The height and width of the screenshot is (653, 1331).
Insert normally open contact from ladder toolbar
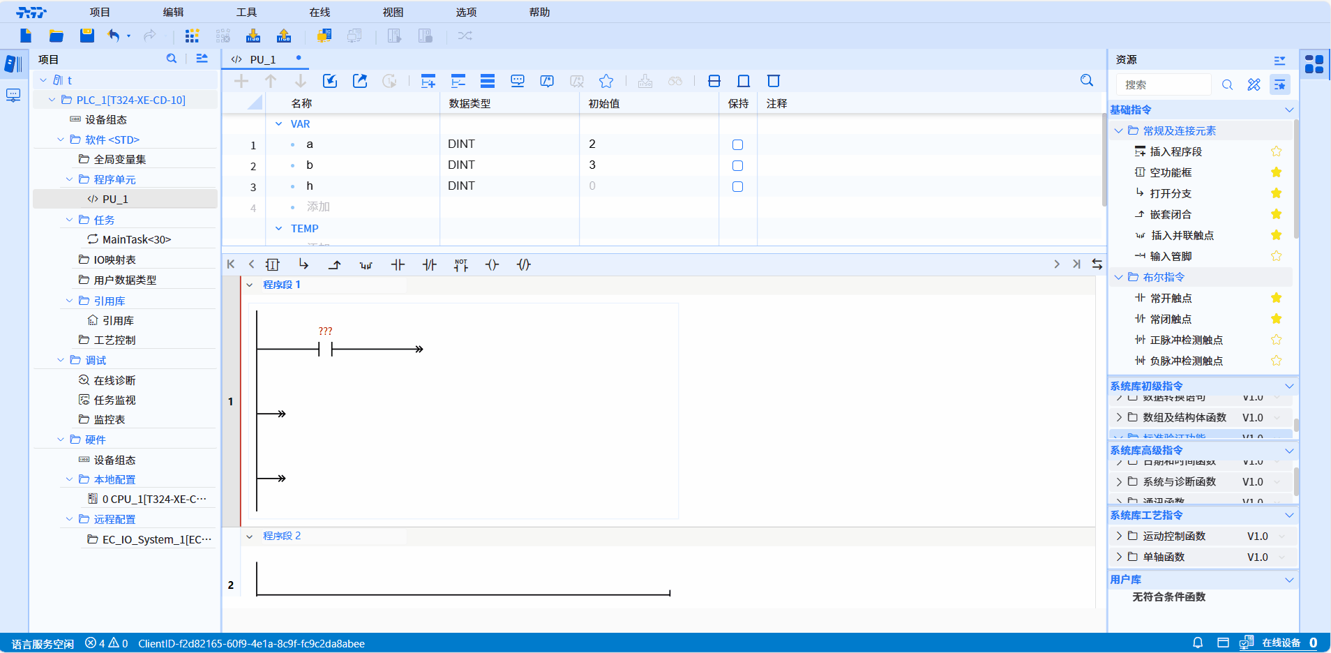[398, 264]
